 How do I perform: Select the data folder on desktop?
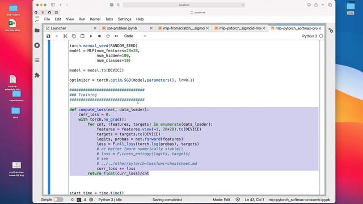tap(15, 113)
